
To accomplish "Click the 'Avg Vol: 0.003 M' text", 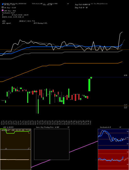I will tap(82, 5).
